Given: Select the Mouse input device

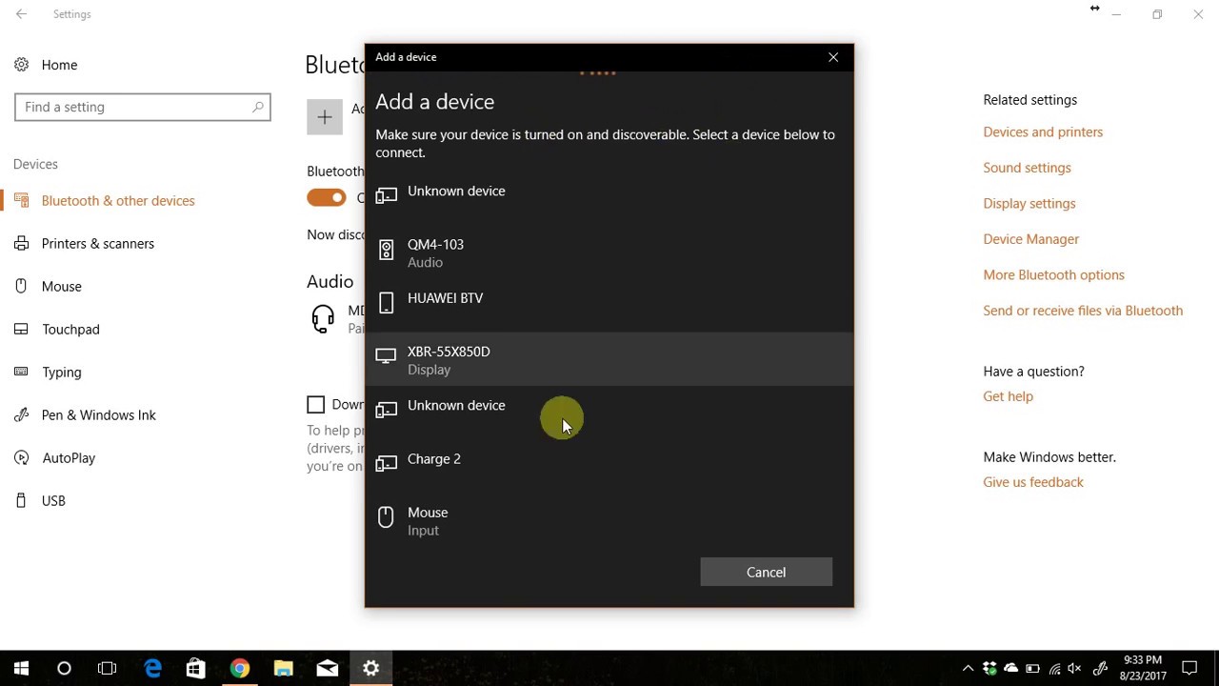Looking at the screenshot, I should click(609, 520).
